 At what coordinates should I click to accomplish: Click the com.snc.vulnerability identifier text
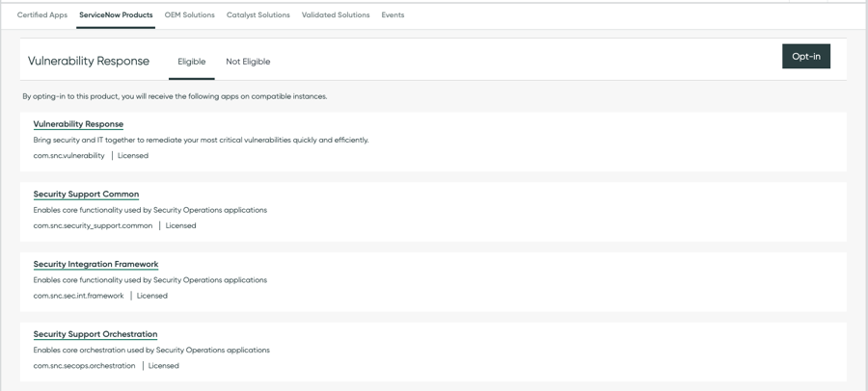pyautogui.click(x=68, y=155)
